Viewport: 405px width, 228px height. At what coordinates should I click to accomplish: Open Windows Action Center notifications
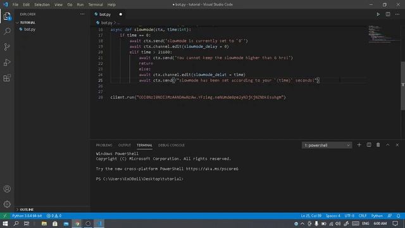[x=395, y=224]
